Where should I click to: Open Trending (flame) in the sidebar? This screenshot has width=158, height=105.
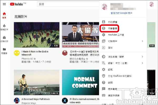(x=4, y=27)
